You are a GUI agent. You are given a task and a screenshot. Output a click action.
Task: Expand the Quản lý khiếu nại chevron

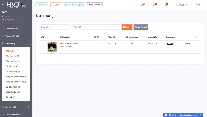coord(29,114)
